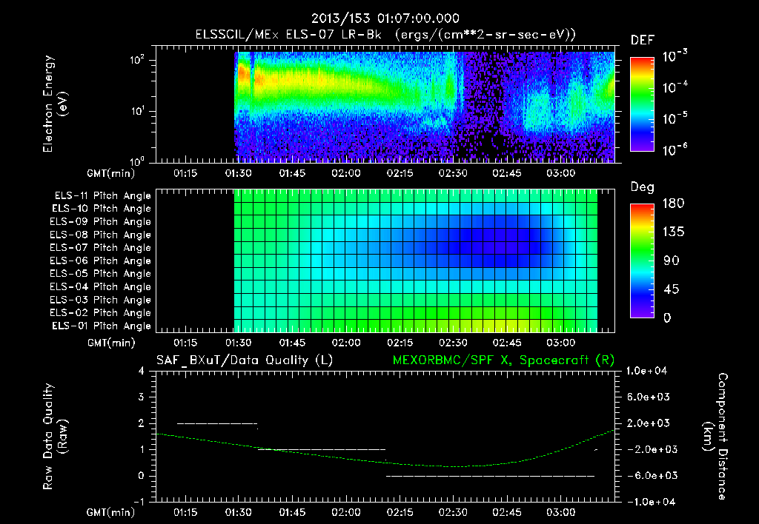Click the 90 tick on Deg colorbar
The height and width of the screenshot is (524, 759).
[x=672, y=261]
